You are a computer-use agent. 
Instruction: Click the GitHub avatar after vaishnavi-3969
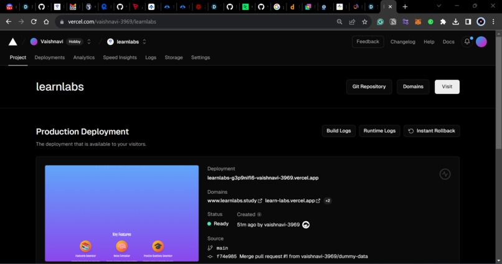(306, 225)
